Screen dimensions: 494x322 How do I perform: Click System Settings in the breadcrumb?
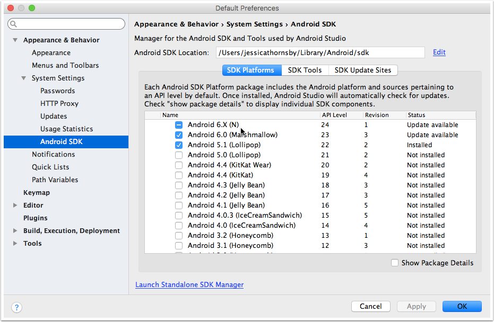point(255,24)
